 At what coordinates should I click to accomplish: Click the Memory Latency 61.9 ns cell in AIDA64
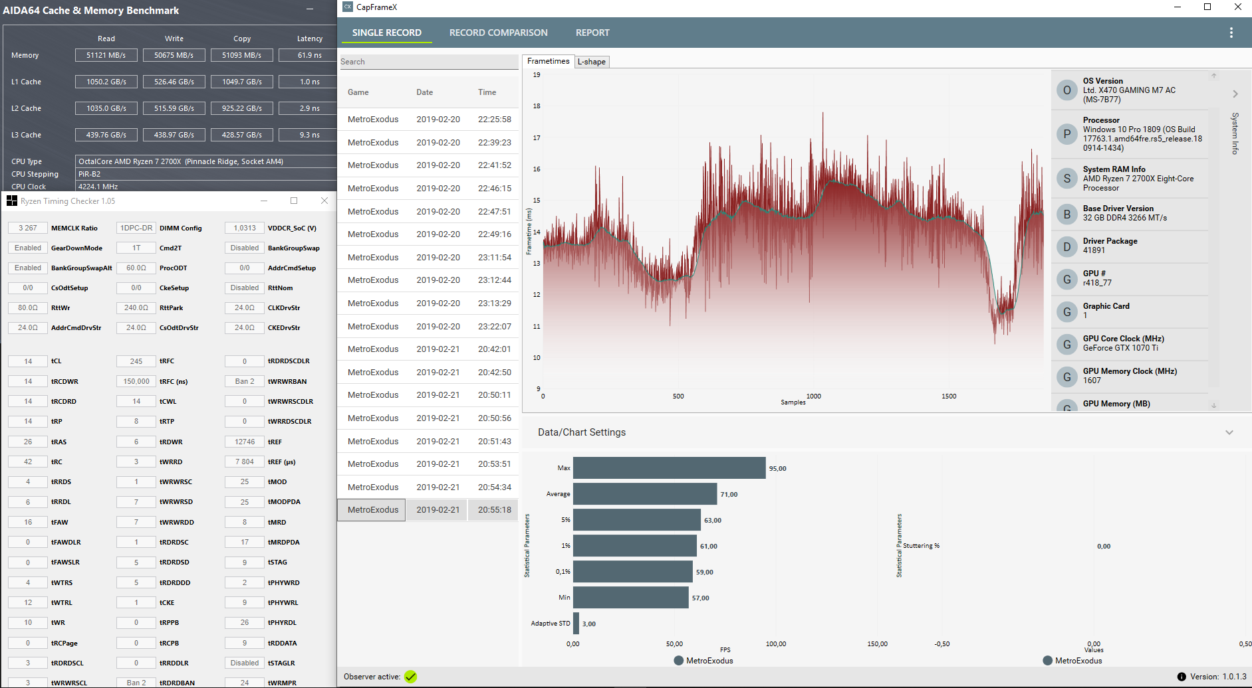[x=309, y=55]
